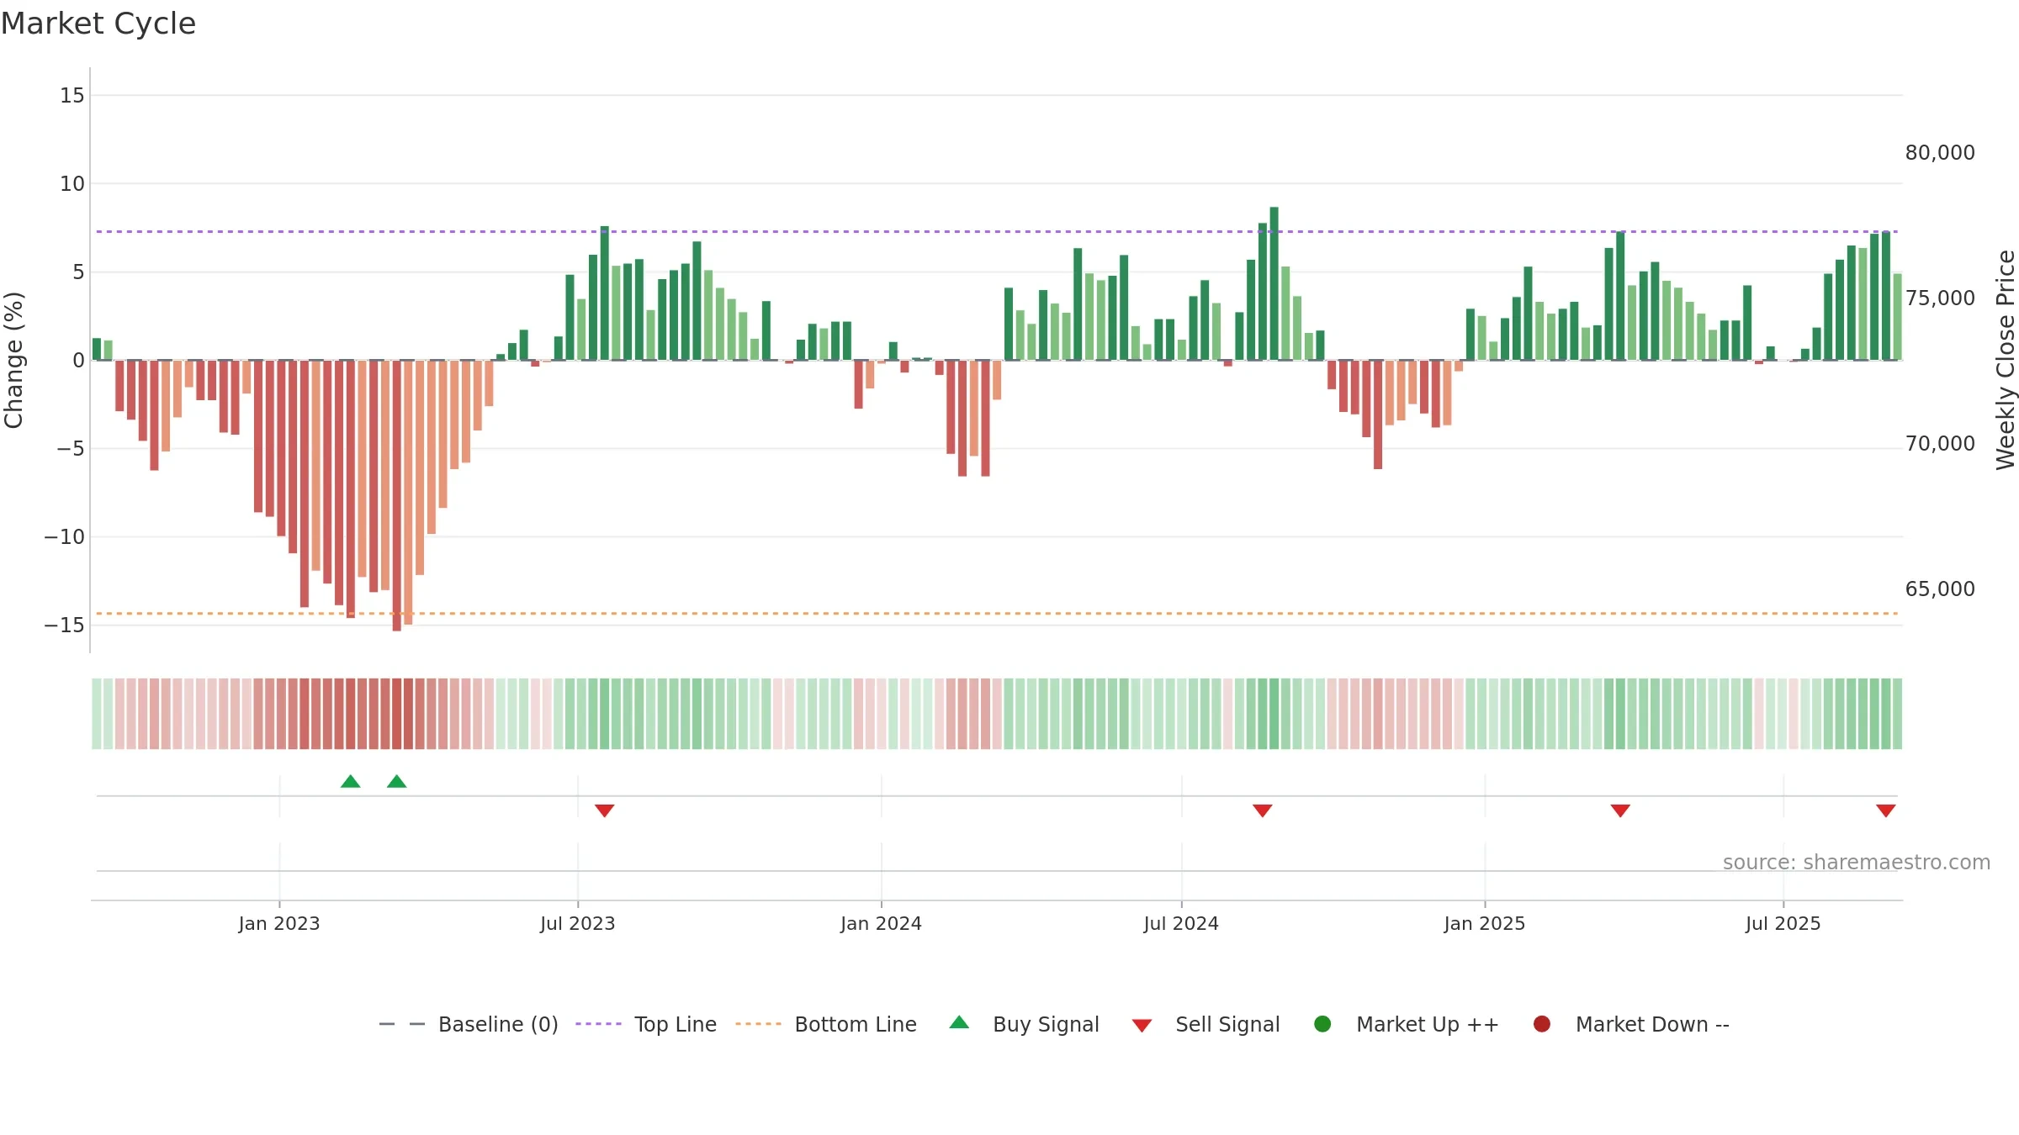This screenshot has height=1135, width=2019.
Task: Toggle the Buy Signal legend entry
Action: tap(1024, 1024)
